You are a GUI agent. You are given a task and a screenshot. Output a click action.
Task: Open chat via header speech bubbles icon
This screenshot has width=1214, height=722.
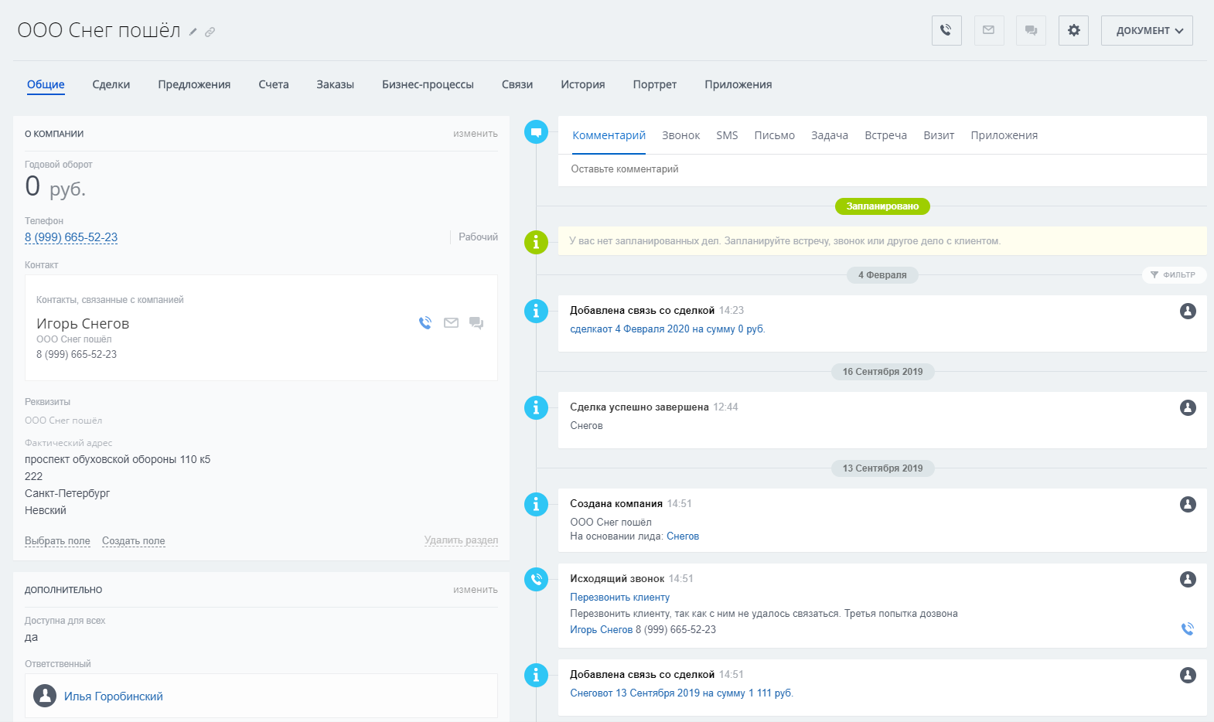coord(1031,31)
